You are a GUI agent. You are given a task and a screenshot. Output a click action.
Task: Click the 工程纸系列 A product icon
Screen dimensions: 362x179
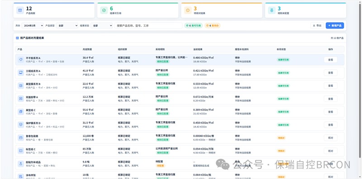pyautogui.click(x=21, y=73)
